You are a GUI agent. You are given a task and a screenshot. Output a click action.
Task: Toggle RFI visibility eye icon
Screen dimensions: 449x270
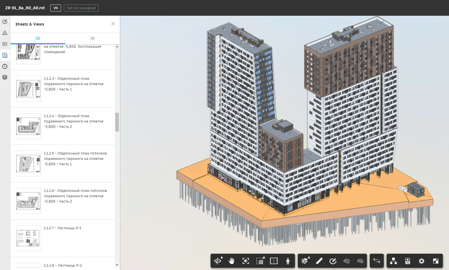361,261
